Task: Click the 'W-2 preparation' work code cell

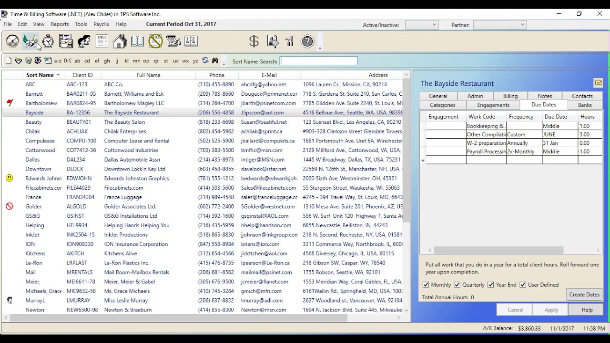Action: pos(486,143)
